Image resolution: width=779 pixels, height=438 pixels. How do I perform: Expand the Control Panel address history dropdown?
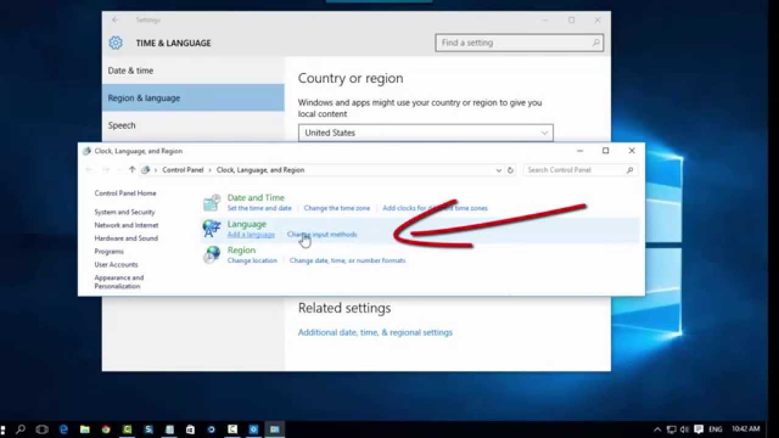[499, 170]
